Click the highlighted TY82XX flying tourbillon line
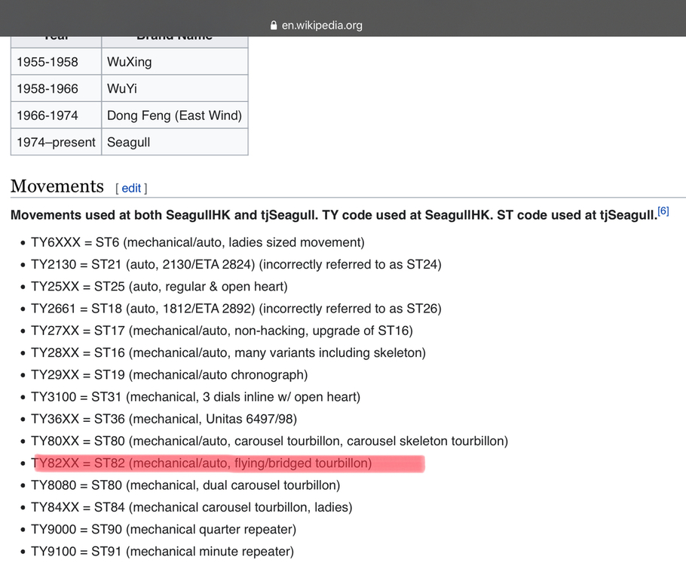686x566 pixels. click(x=201, y=463)
